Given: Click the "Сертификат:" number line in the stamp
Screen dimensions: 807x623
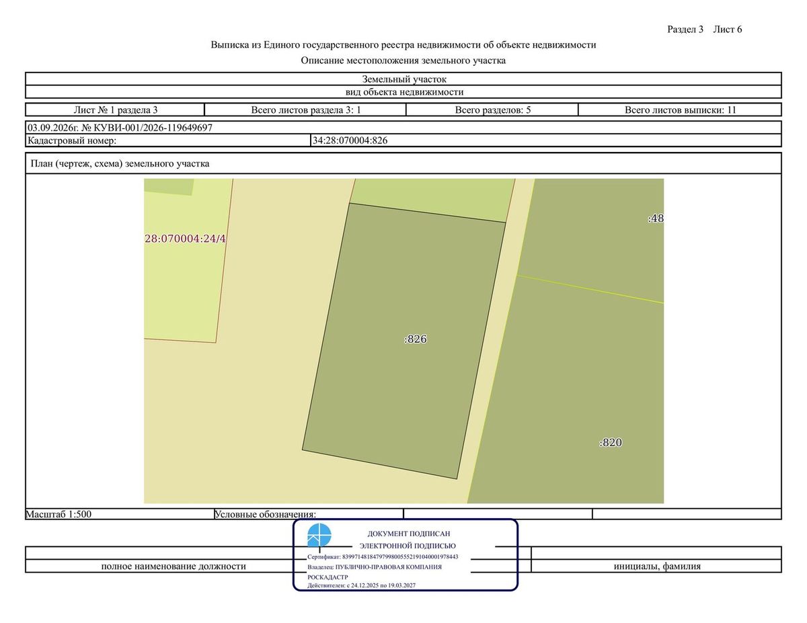Looking at the screenshot, I should click(383, 557).
